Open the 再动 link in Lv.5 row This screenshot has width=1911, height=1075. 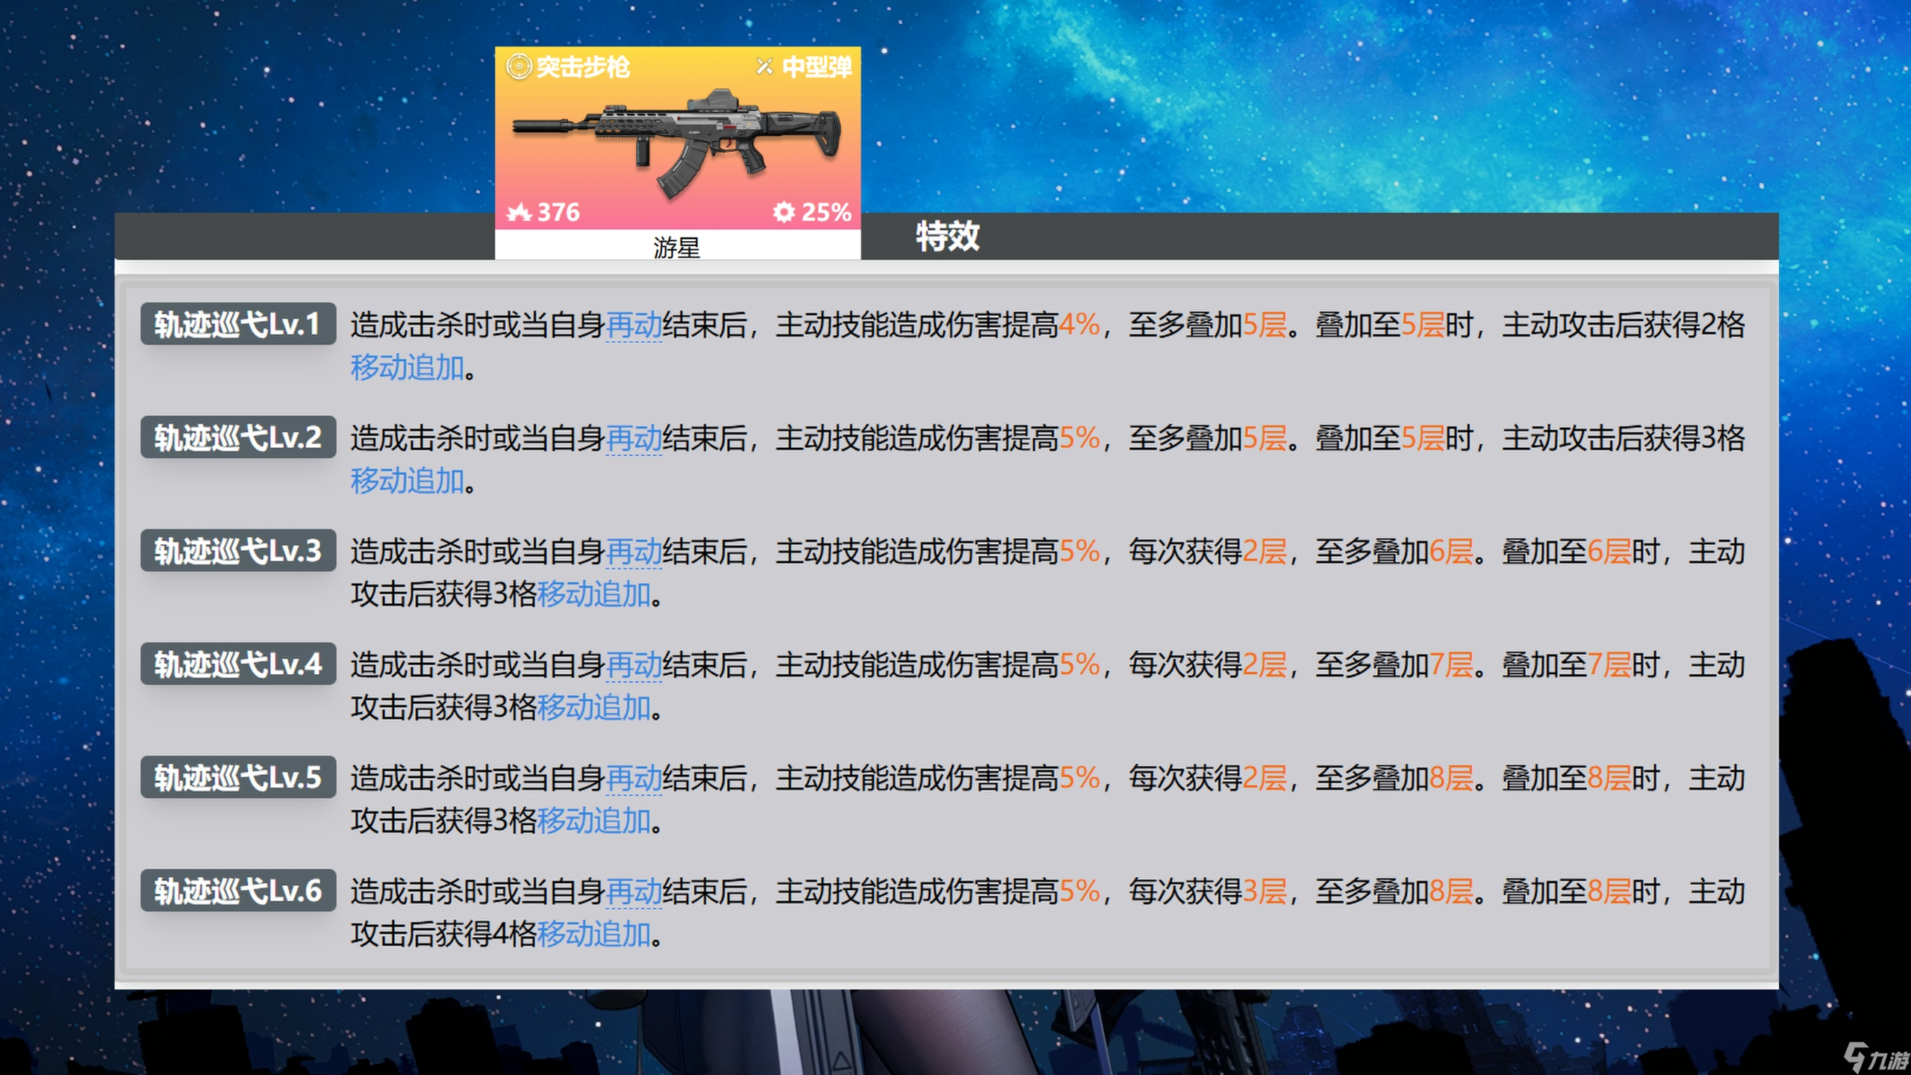634,779
